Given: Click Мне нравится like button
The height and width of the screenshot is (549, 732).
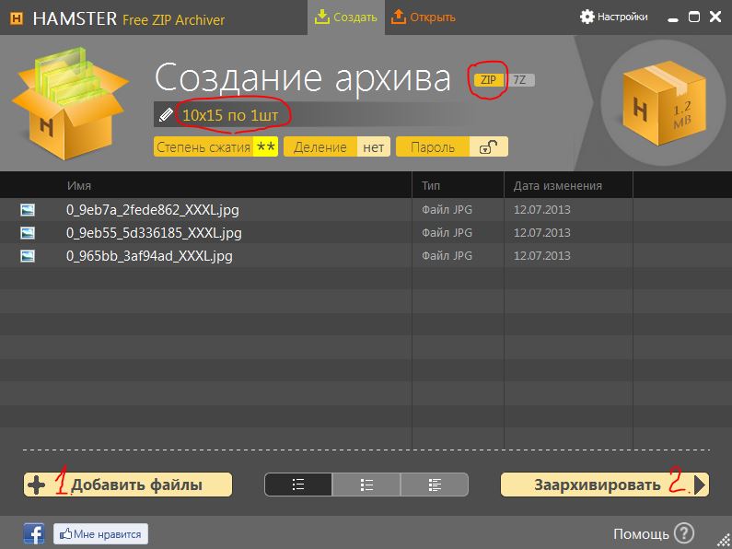Looking at the screenshot, I should 101,533.
